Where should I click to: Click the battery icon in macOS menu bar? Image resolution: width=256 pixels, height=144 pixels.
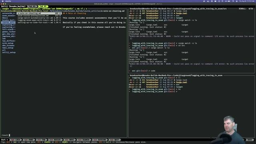pos(229,1)
